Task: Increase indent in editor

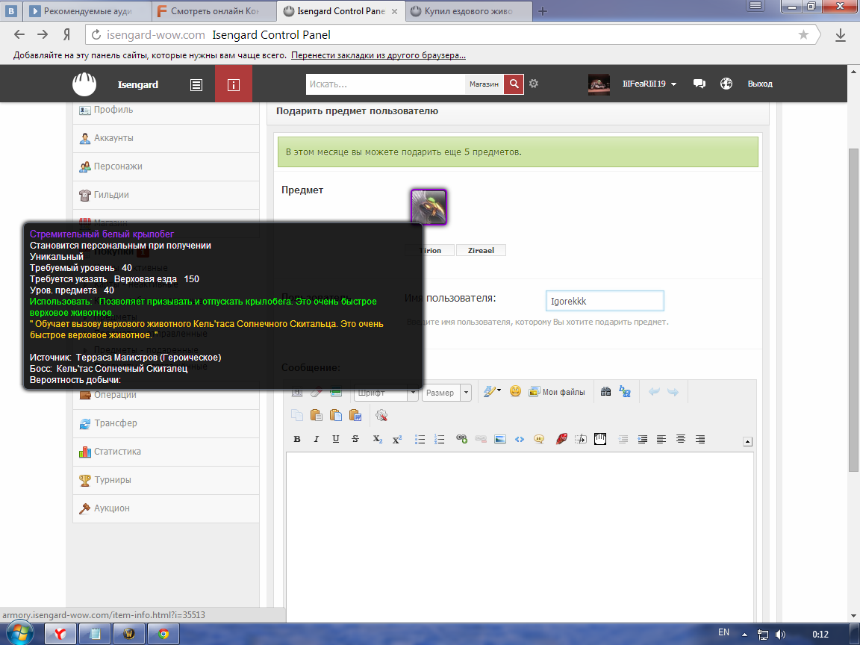Action: pos(642,439)
